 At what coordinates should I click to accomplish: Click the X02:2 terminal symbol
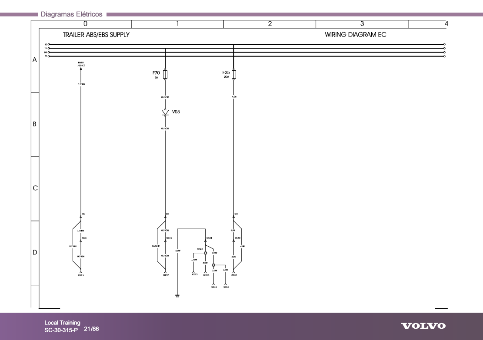[x=165, y=271]
